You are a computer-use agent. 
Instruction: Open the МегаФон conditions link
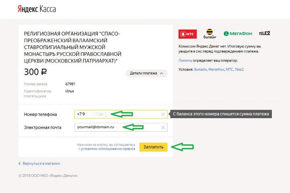216,70
